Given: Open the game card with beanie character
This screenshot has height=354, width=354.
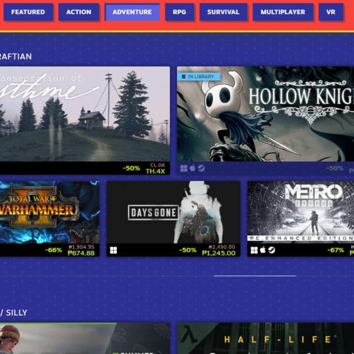Looking at the screenshot, I should [x=85, y=338].
